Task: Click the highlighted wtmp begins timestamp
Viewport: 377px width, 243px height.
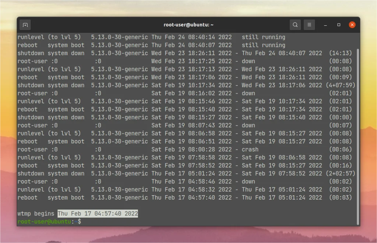Action: pos(98,213)
